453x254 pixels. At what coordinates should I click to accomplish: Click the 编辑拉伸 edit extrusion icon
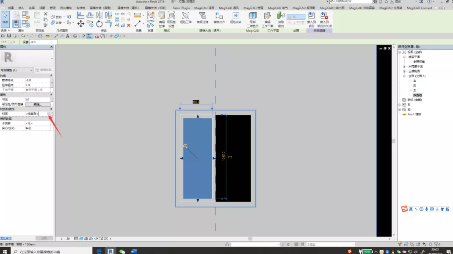click(x=162, y=20)
